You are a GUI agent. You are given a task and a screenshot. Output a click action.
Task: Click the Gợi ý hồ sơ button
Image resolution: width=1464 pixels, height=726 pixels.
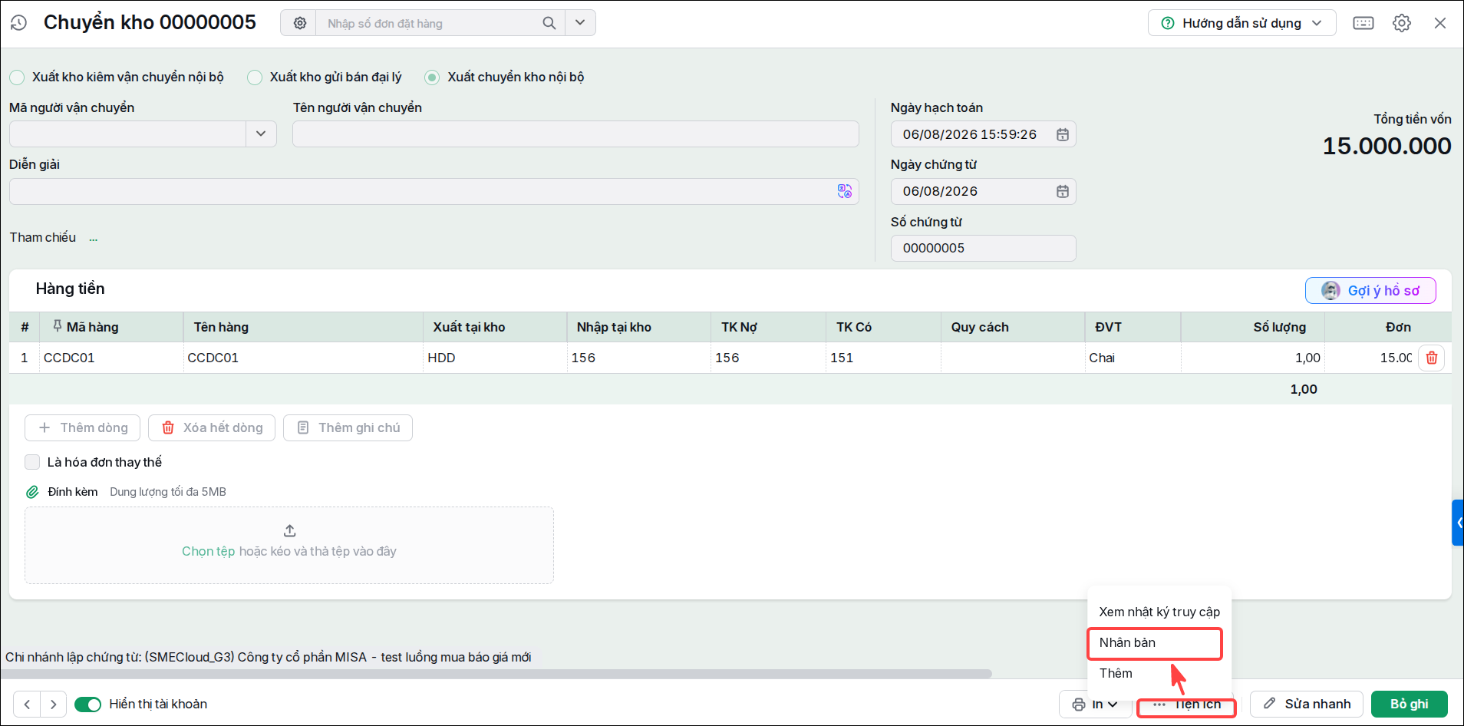tap(1370, 290)
